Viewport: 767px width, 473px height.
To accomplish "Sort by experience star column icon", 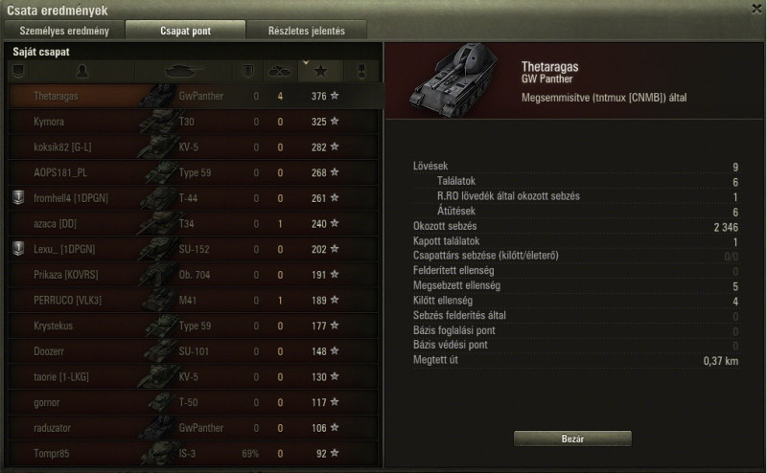I will tap(321, 72).
